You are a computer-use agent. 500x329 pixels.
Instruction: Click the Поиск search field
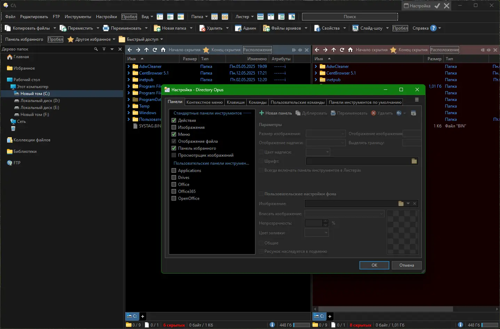pyautogui.click(x=350, y=17)
